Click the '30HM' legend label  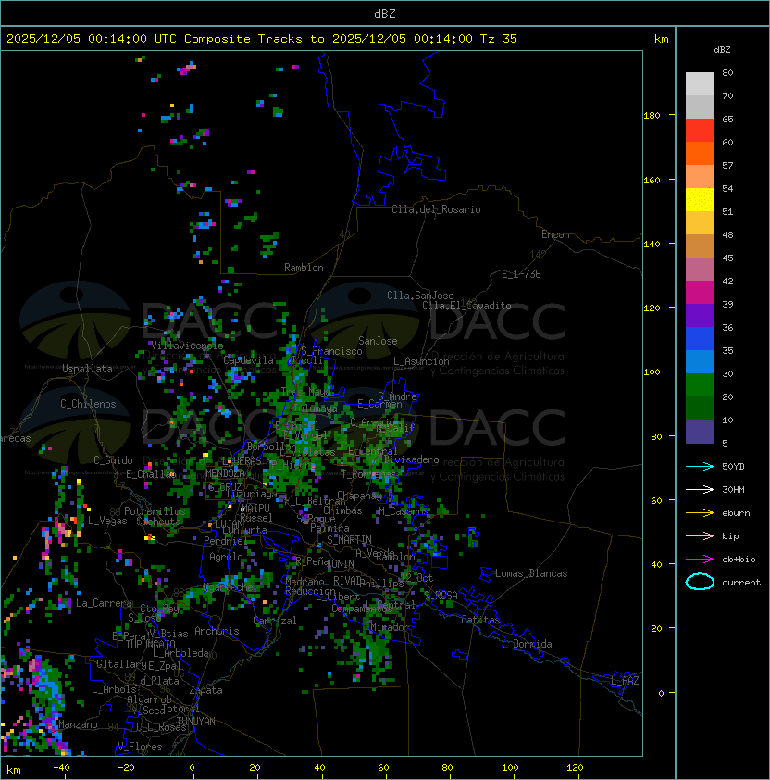733,490
